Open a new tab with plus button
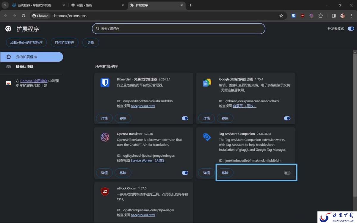 click(190, 5)
